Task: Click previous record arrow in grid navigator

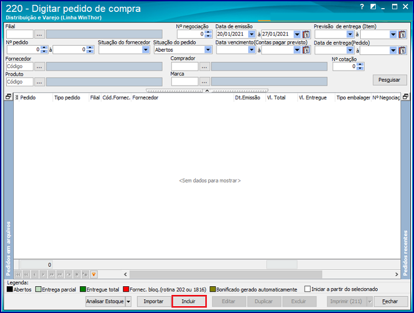Action: coord(34,274)
